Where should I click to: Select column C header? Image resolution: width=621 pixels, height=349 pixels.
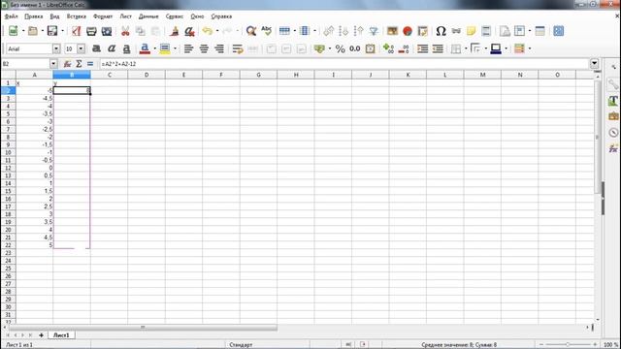coord(110,75)
